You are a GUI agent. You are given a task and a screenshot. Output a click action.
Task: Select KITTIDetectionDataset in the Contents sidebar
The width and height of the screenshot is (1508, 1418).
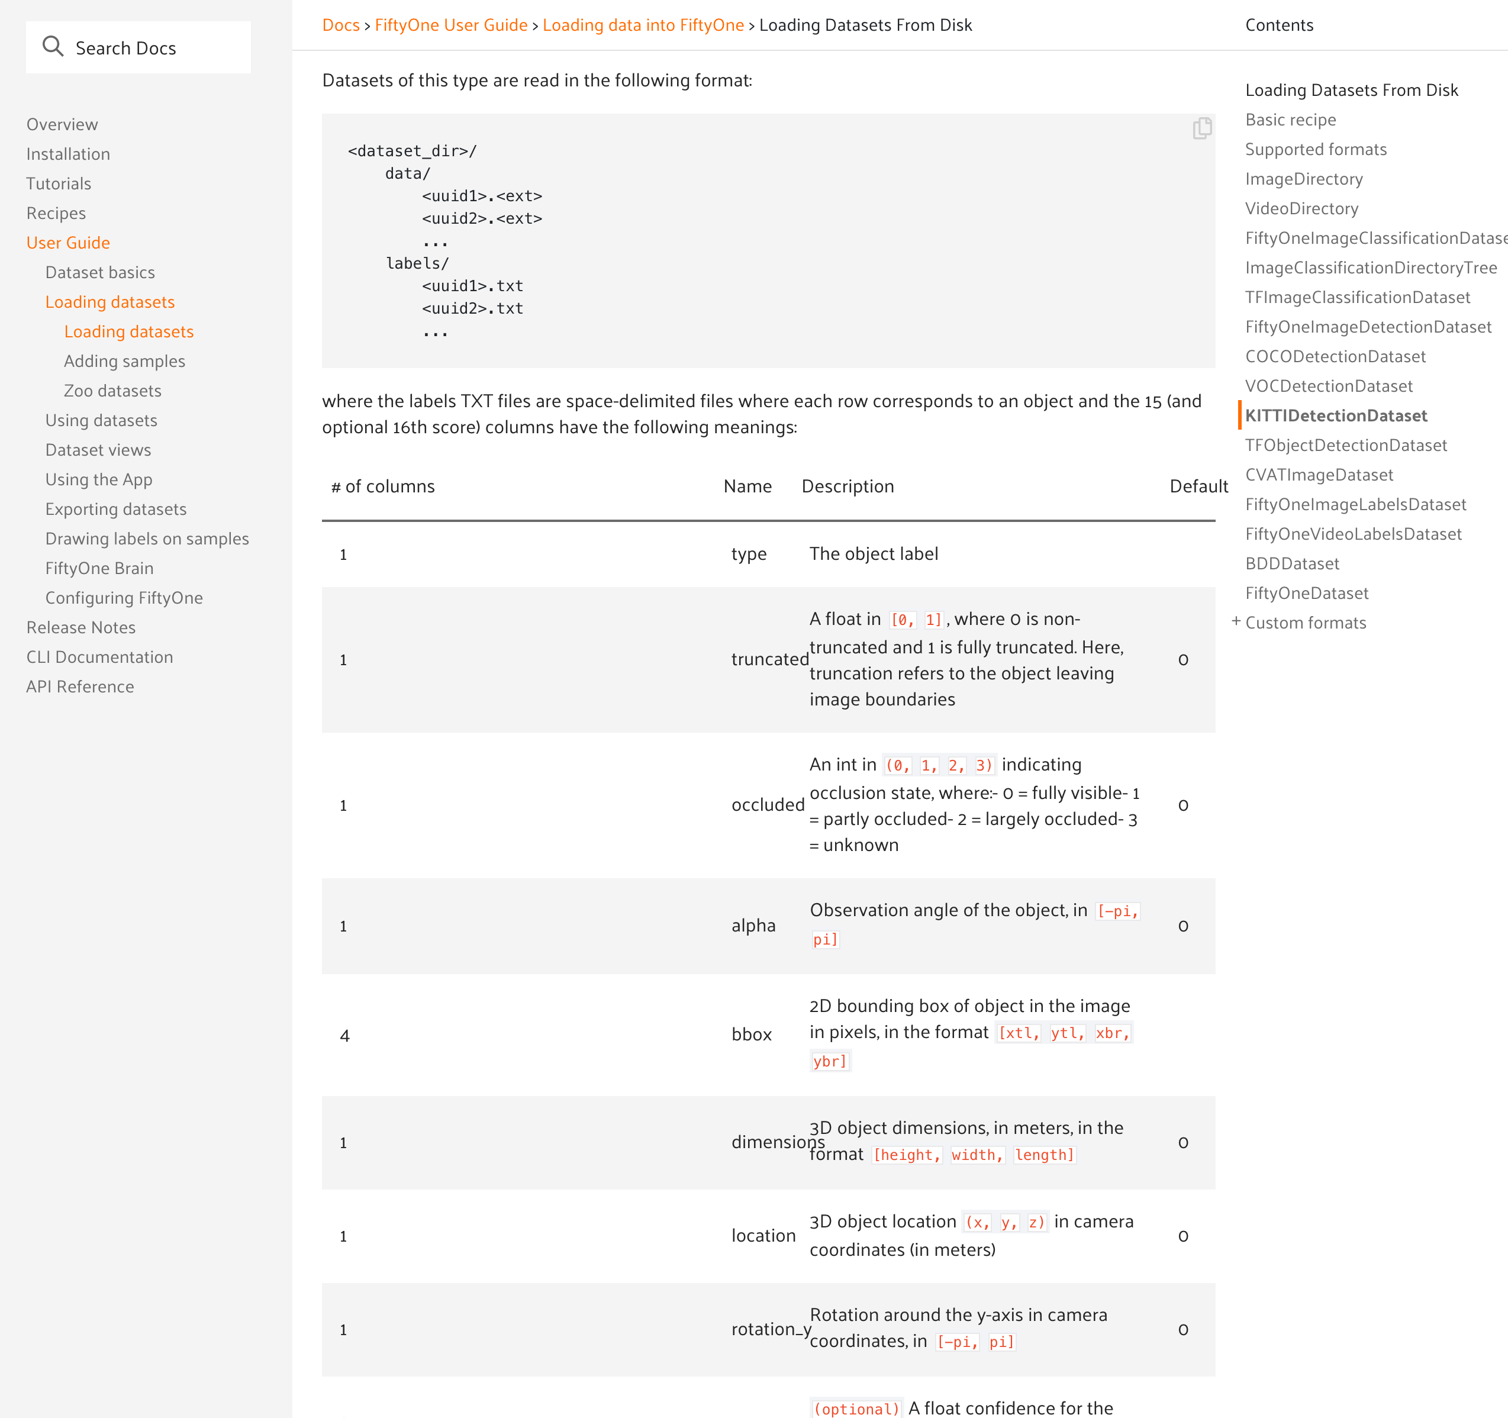click(1336, 416)
